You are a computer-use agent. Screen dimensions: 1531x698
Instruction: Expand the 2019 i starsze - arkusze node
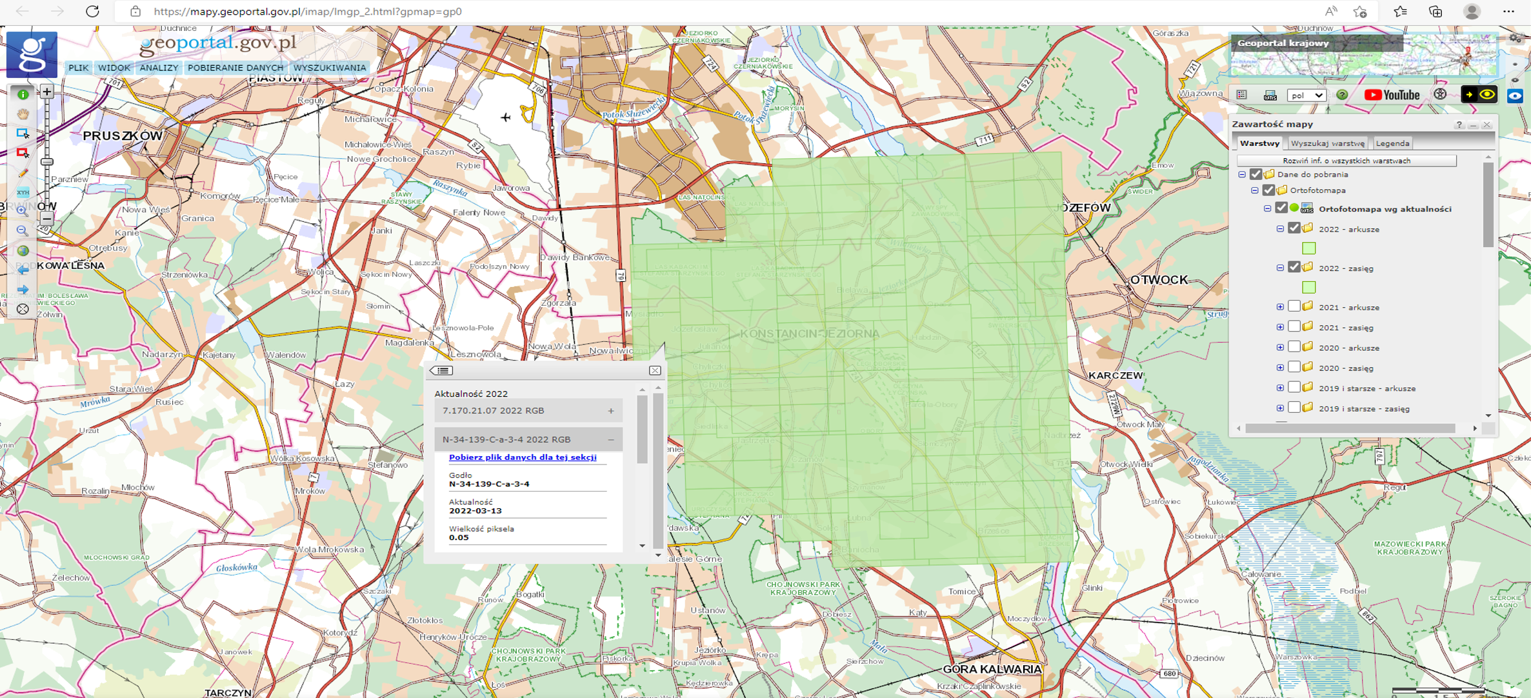click(x=1280, y=388)
